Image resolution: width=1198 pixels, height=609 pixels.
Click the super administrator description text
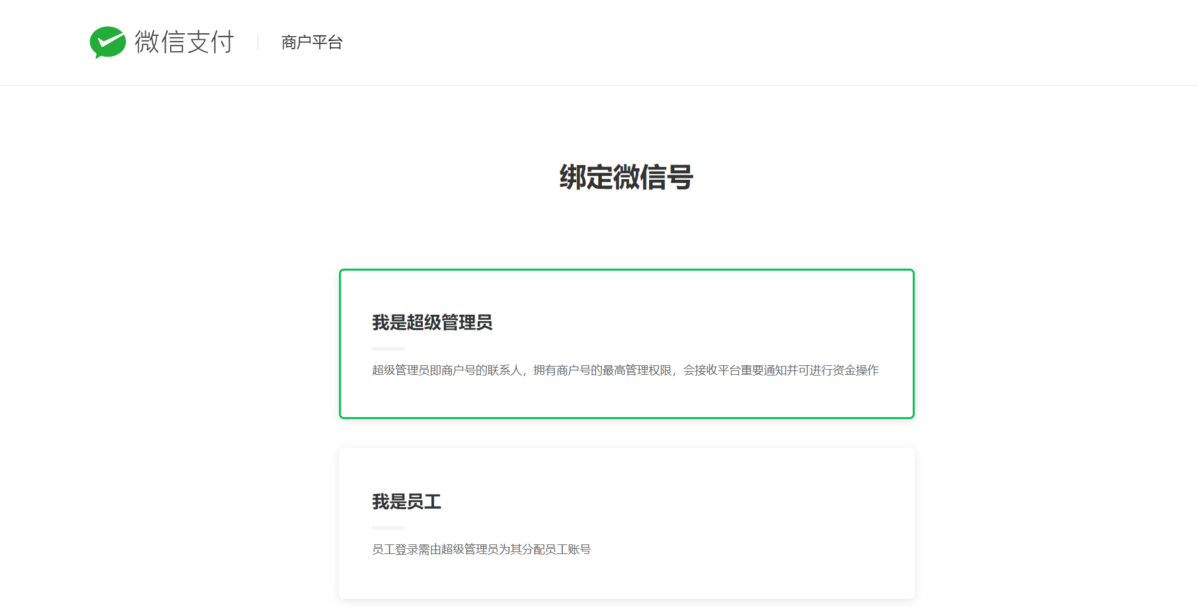pyautogui.click(x=624, y=370)
